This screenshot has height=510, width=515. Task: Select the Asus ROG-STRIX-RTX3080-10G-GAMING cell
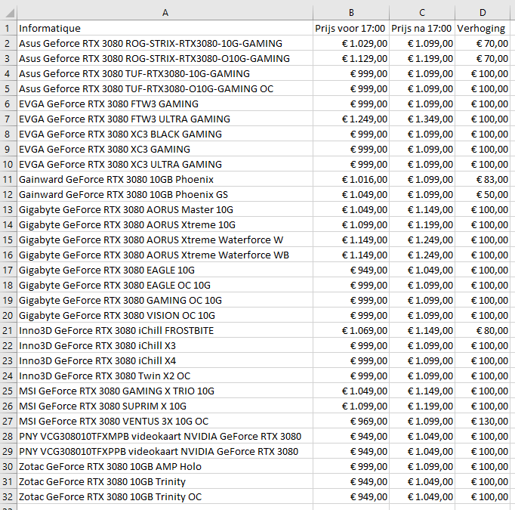click(x=165, y=43)
